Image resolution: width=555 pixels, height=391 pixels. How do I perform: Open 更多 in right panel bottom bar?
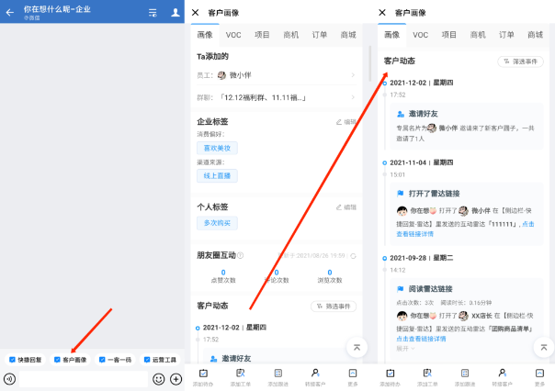(539, 377)
